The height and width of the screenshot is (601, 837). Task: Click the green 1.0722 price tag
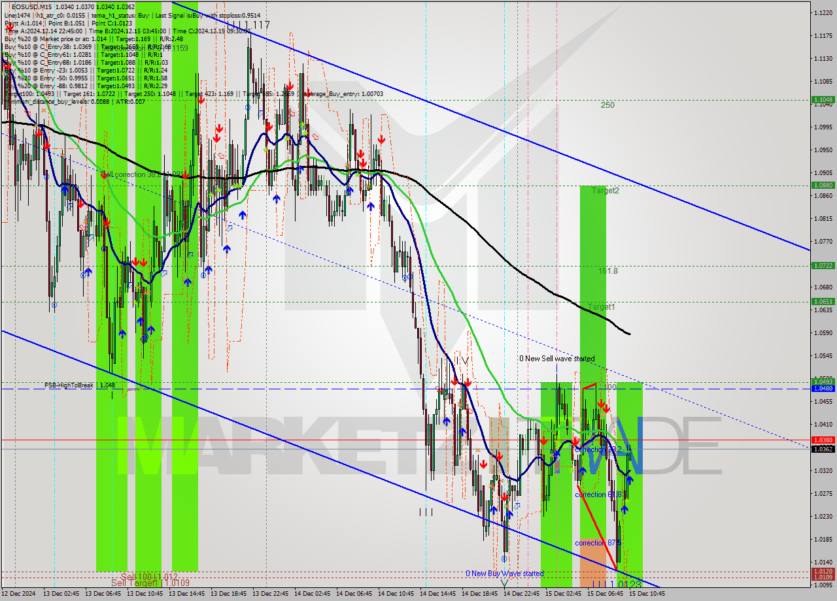point(823,266)
